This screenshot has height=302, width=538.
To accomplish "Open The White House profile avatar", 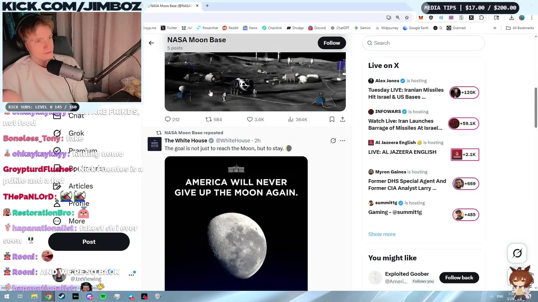I will click(154, 144).
